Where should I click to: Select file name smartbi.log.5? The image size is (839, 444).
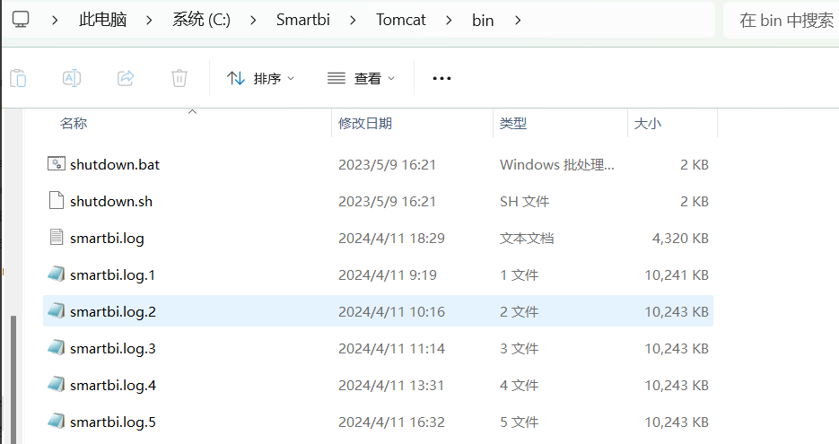coord(112,422)
